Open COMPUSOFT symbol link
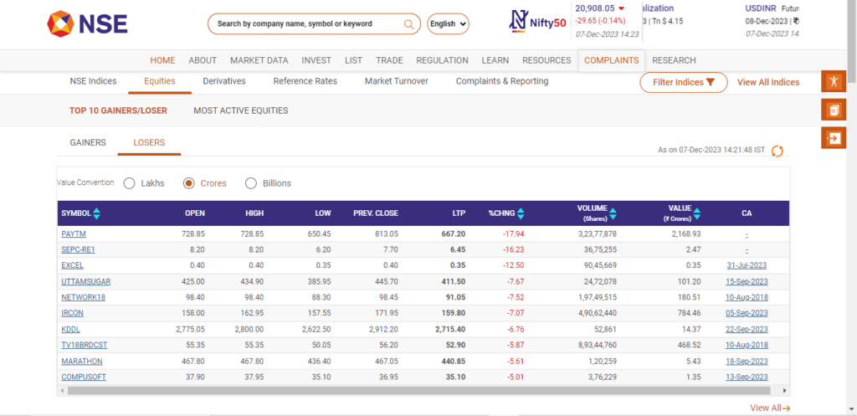The image size is (857, 416). click(x=84, y=377)
